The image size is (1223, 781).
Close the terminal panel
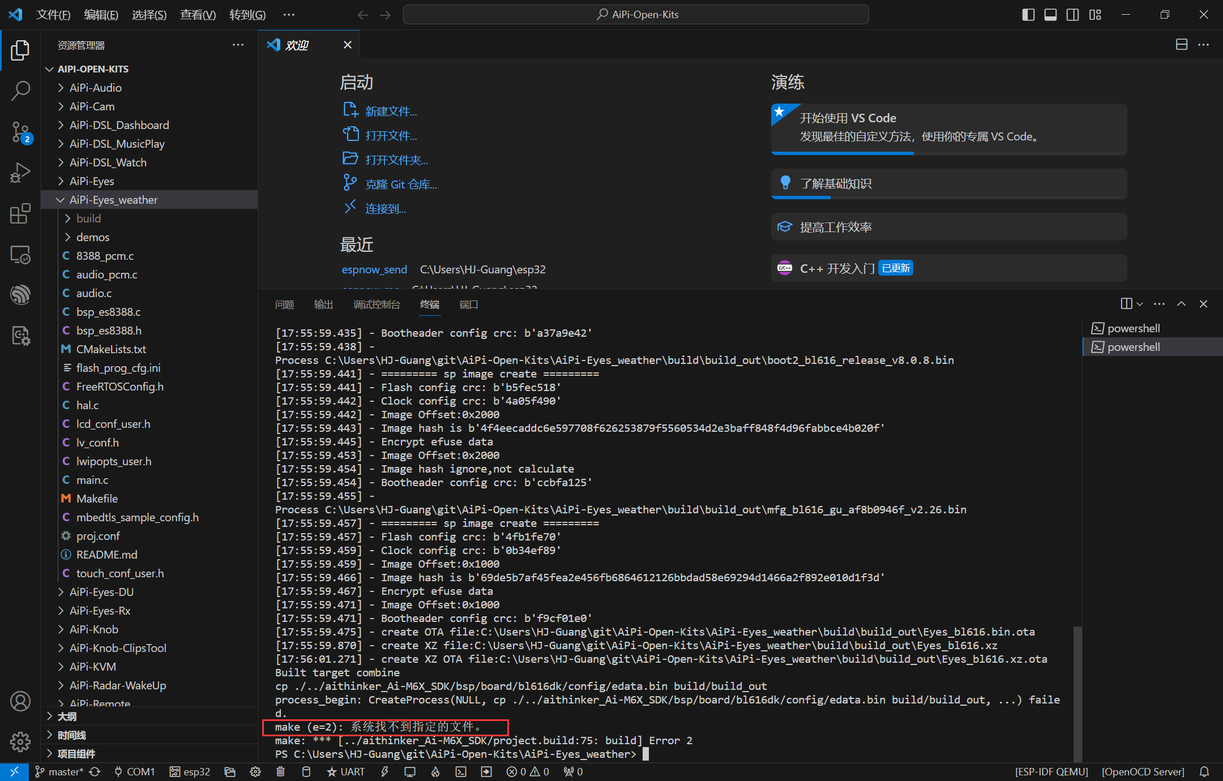pos(1204,304)
